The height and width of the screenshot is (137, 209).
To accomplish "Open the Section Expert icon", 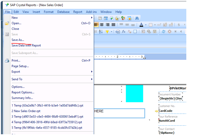I will pos(118,31).
